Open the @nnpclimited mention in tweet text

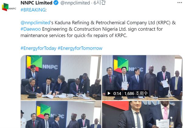click(x=35, y=23)
